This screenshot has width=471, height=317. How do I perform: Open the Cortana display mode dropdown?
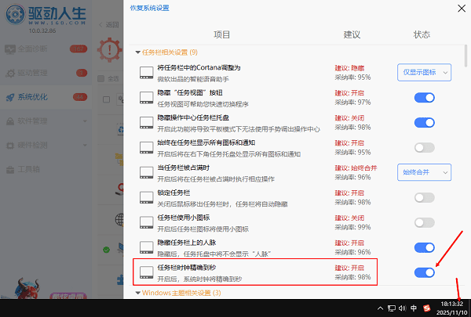[424, 72]
